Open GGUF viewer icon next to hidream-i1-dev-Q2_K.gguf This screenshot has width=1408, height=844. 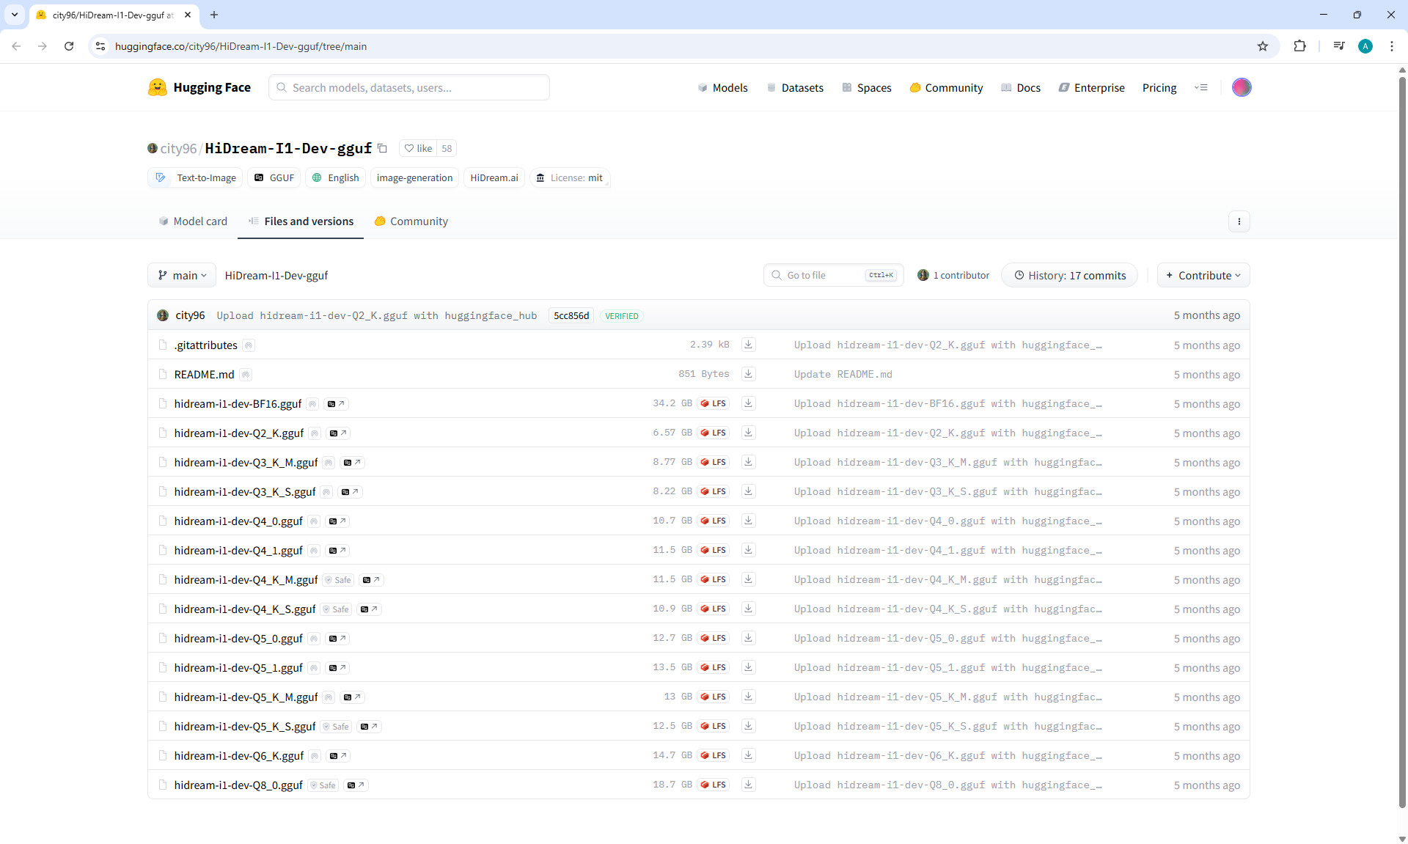(x=338, y=433)
